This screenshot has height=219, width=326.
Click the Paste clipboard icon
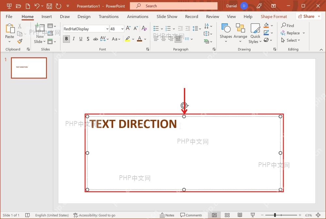(x=10, y=28)
